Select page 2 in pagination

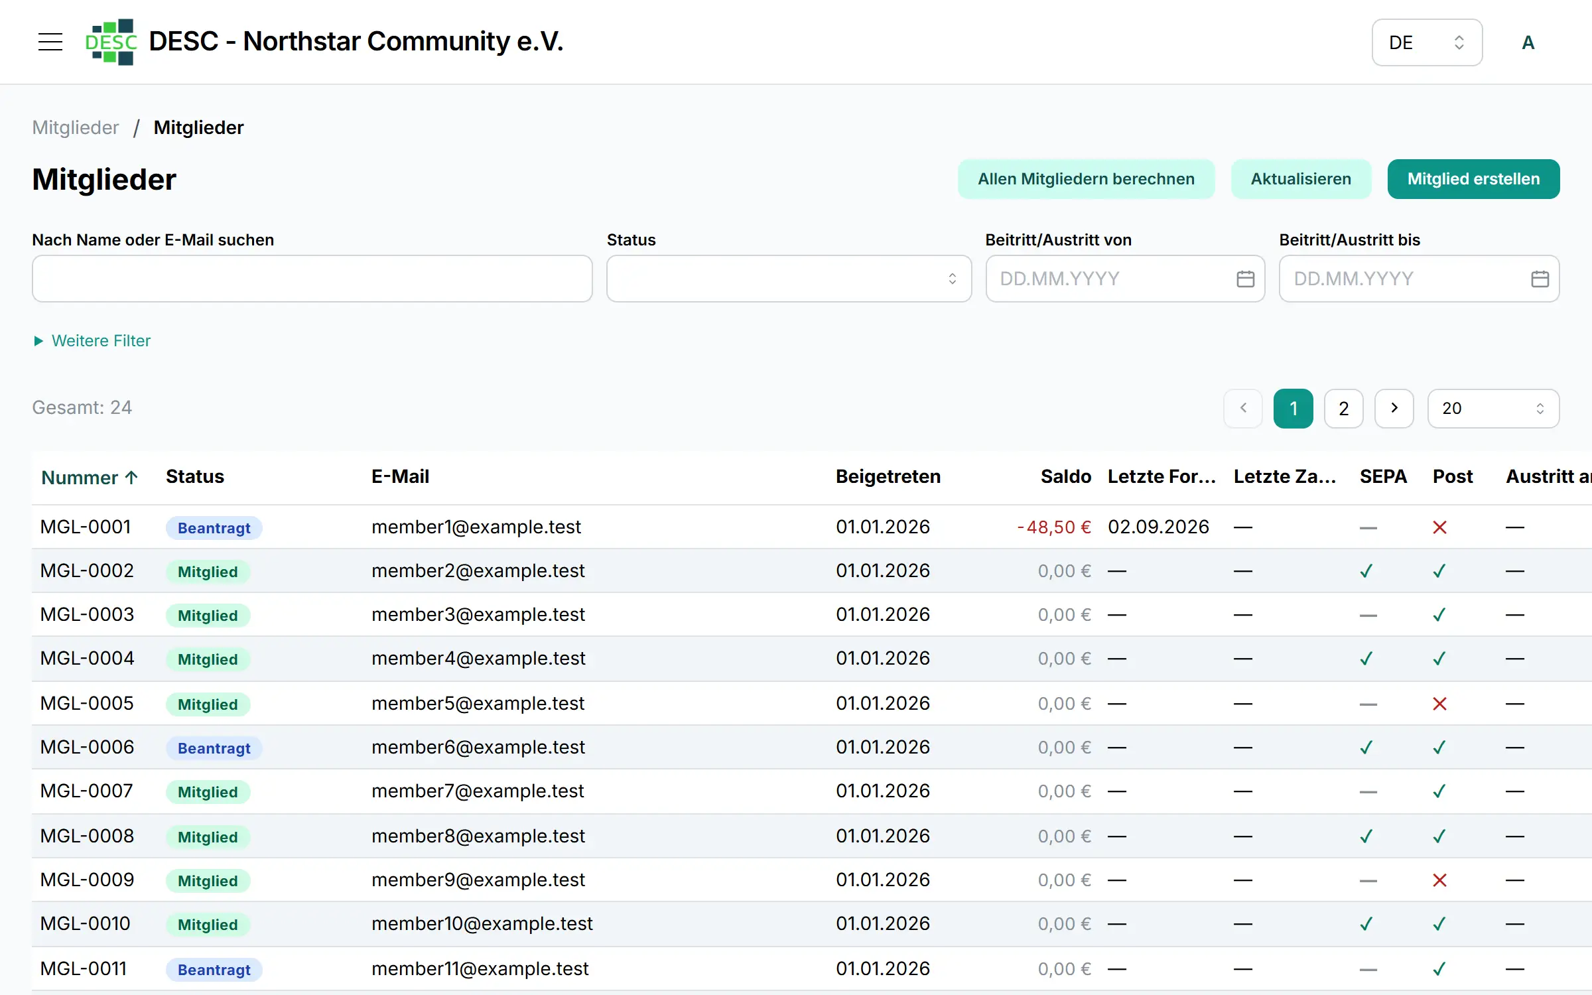(1343, 408)
